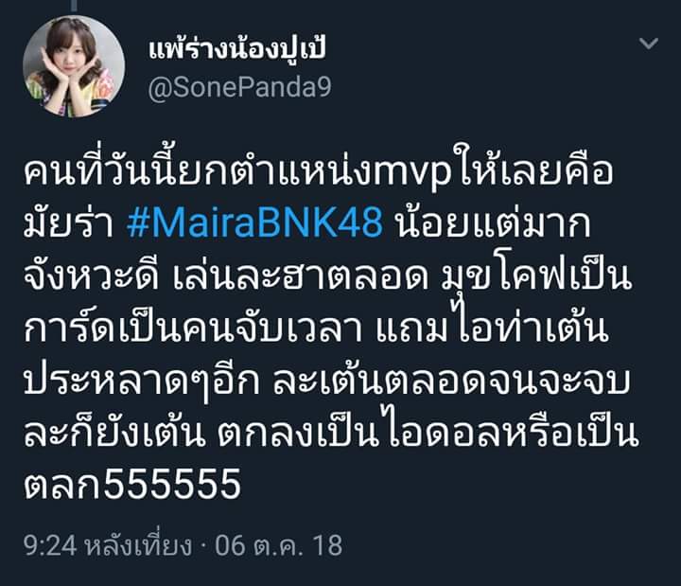Open the author's profile picture
The height and width of the screenshot is (586, 681).
tap(74, 66)
